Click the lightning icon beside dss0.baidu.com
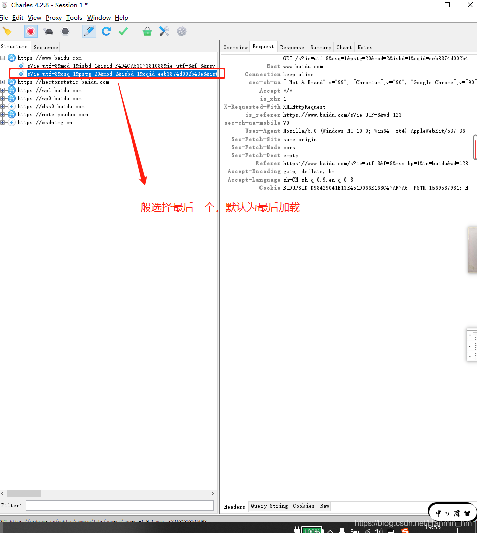The image size is (477, 533). (12, 106)
